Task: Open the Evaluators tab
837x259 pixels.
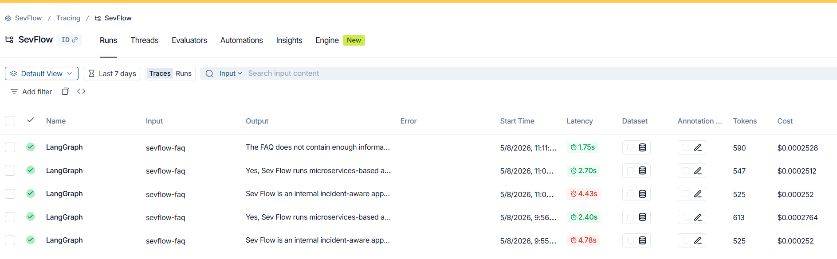Action: (x=189, y=40)
